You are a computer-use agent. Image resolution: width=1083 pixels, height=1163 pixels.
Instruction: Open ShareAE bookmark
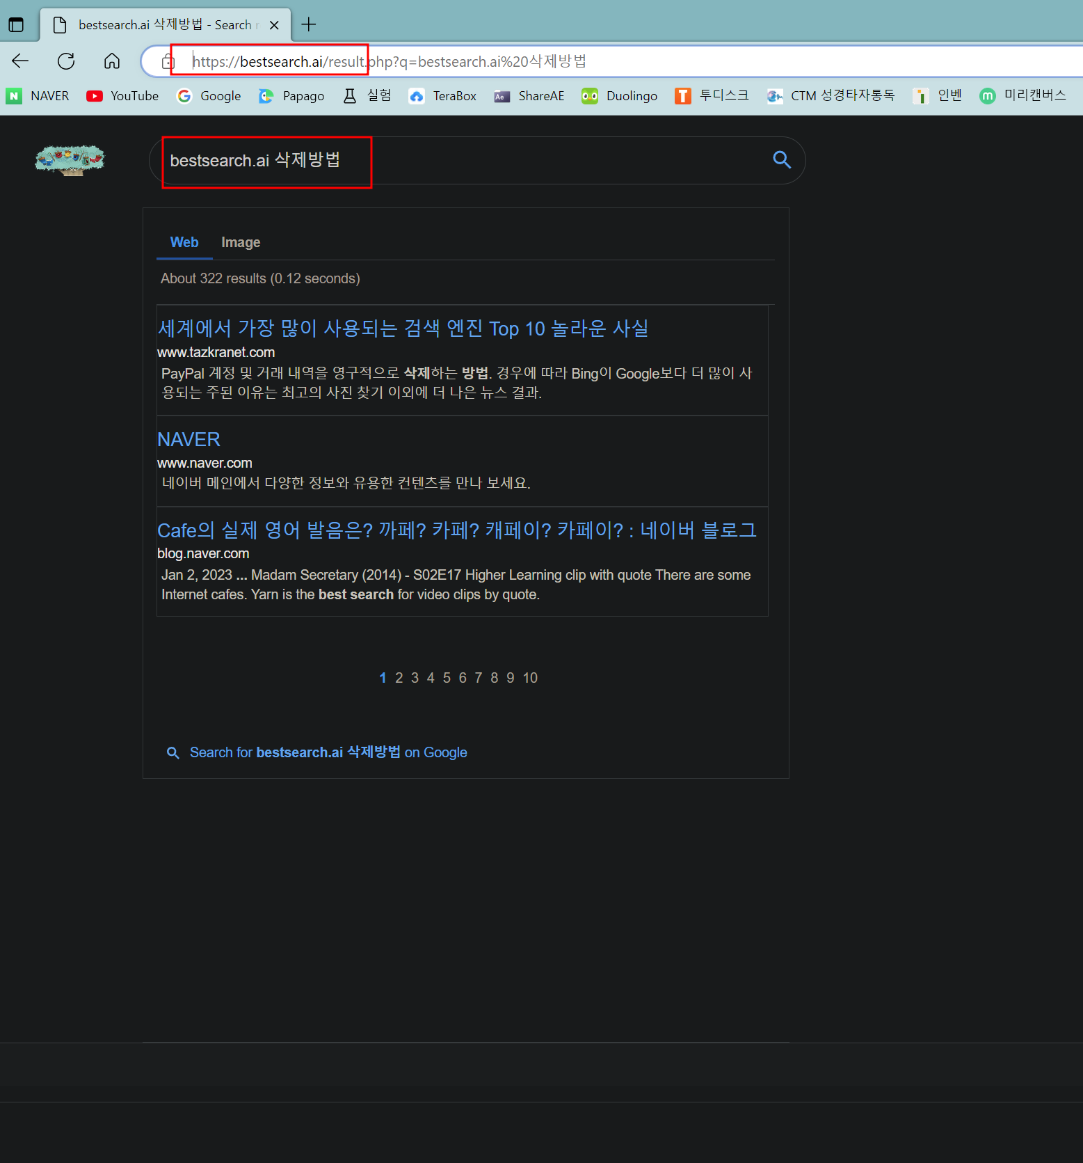click(x=529, y=96)
